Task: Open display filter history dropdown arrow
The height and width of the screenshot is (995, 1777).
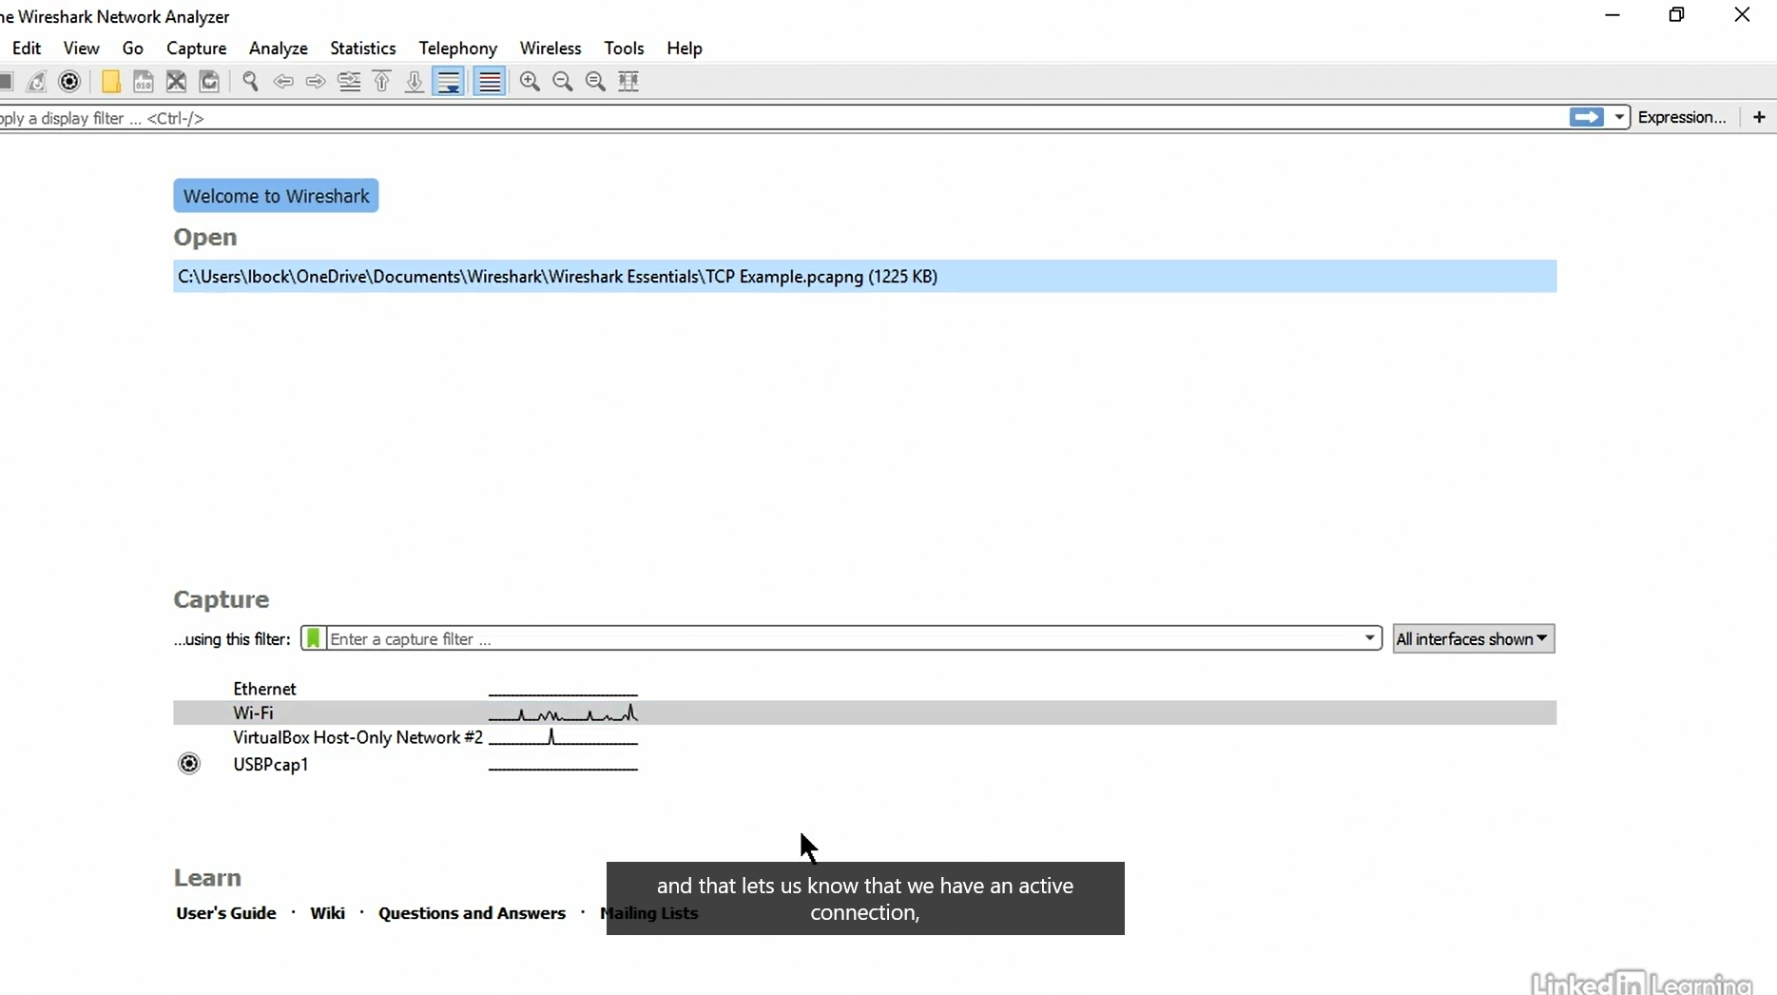Action: tap(1619, 117)
